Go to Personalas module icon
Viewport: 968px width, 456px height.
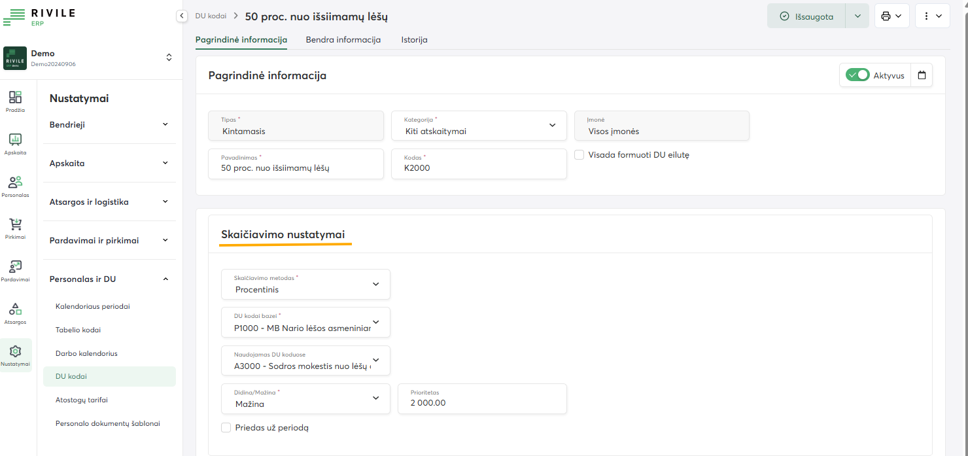click(x=15, y=183)
